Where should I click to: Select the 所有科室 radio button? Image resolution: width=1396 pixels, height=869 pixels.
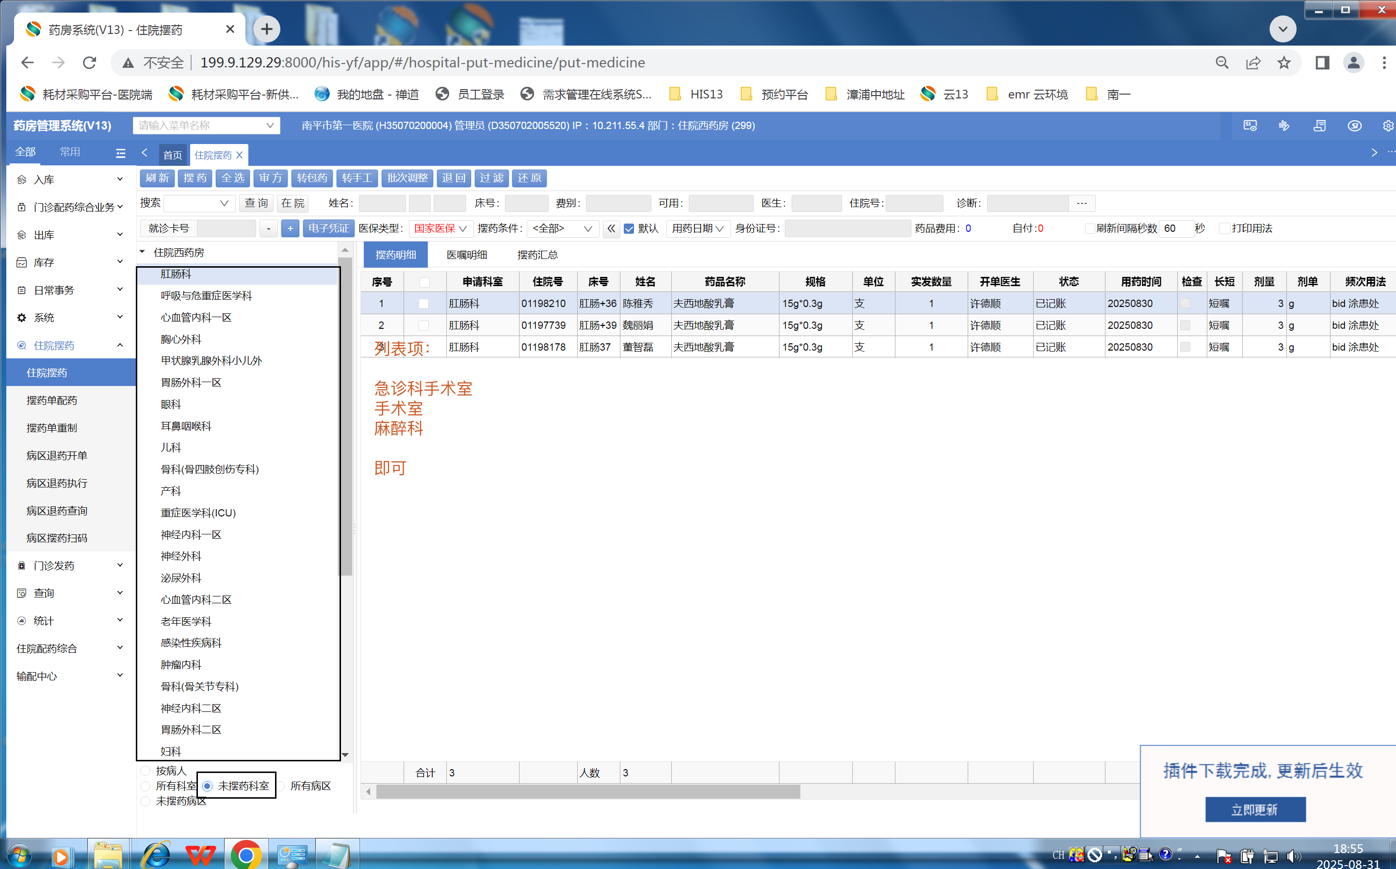point(146,786)
